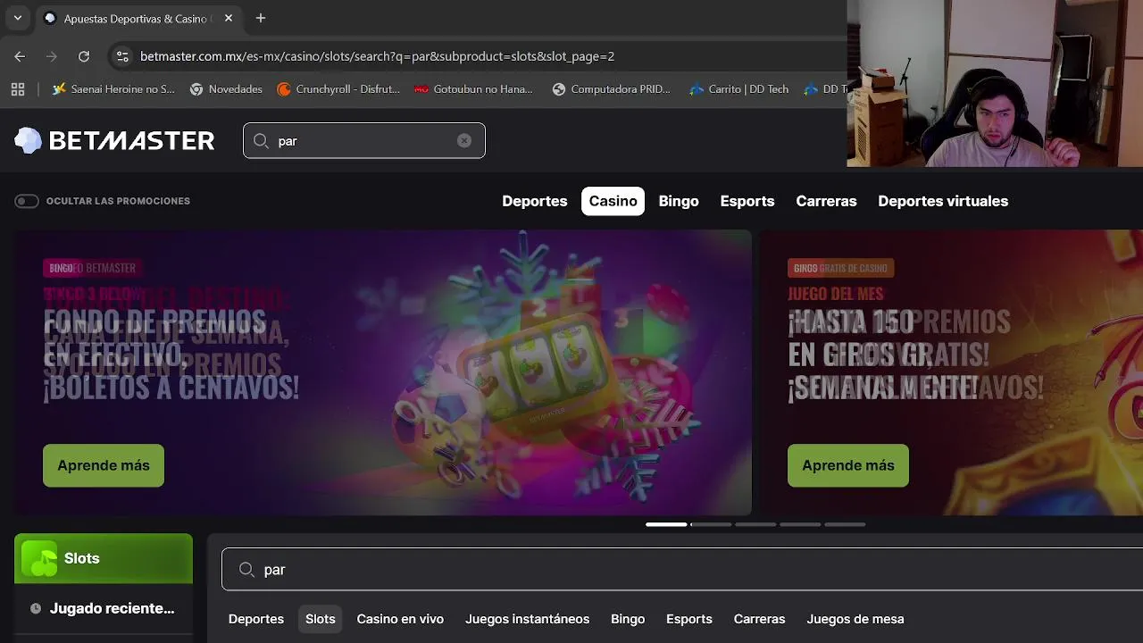Select second carousel slide indicator
Viewport: 1143px width, 643px height.
(711, 524)
